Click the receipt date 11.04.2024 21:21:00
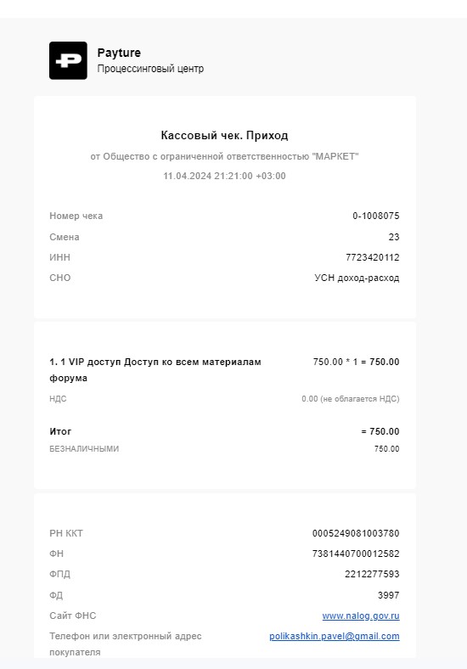Screen dimensions: 467x669 208,177
